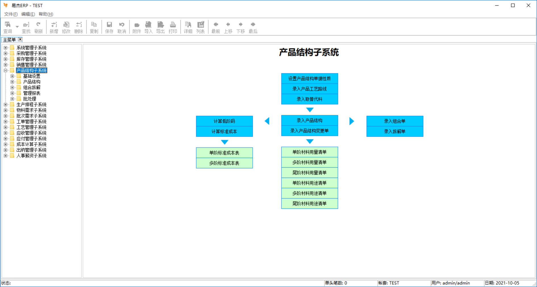537x287 pixels.
Task: Expand the 基础设置 subfolder
Action: point(12,76)
